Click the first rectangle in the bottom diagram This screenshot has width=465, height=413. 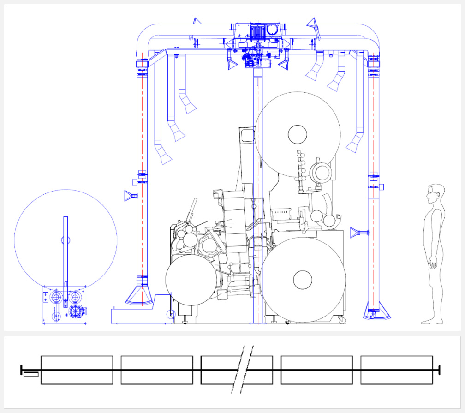pyautogui.click(x=77, y=370)
